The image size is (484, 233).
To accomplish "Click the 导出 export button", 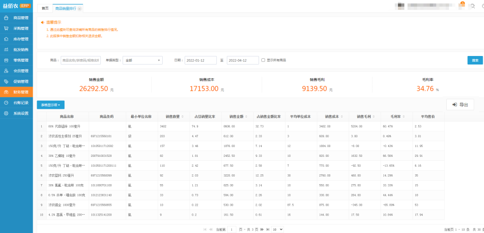I will pyautogui.click(x=460, y=105).
